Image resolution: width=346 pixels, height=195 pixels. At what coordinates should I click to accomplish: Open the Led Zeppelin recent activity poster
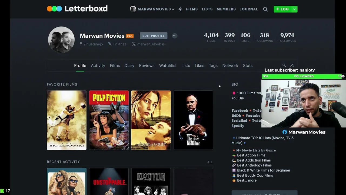point(151,181)
